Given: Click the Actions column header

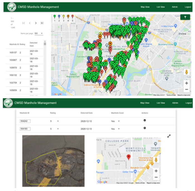Looking at the screenshot, I should pyautogui.click(x=145, y=113).
